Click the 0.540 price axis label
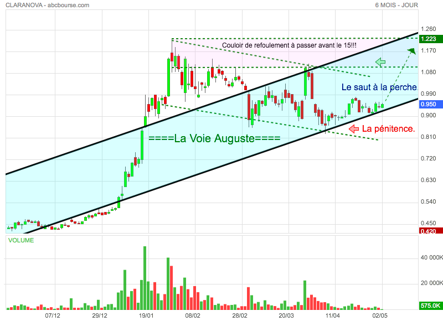The image size is (443, 321). tap(428, 202)
